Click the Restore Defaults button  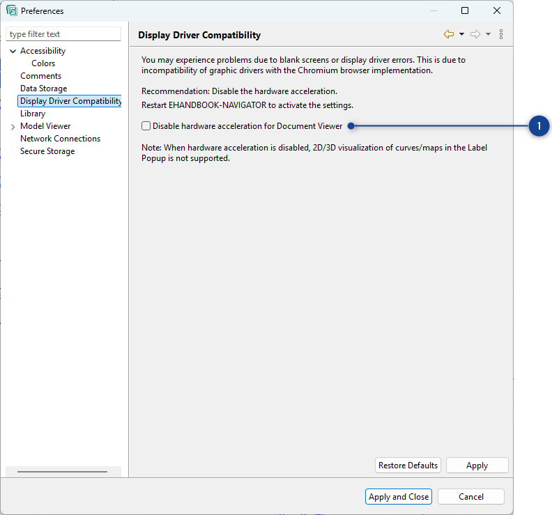pos(408,466)
